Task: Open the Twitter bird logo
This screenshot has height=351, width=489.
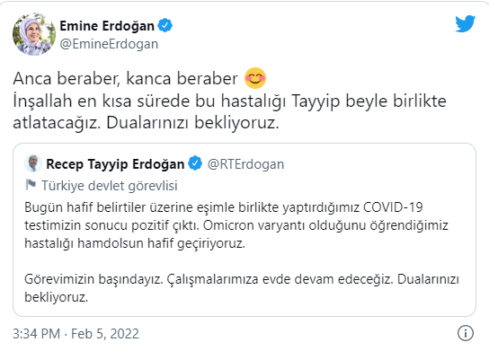Action: coord(465,24)
